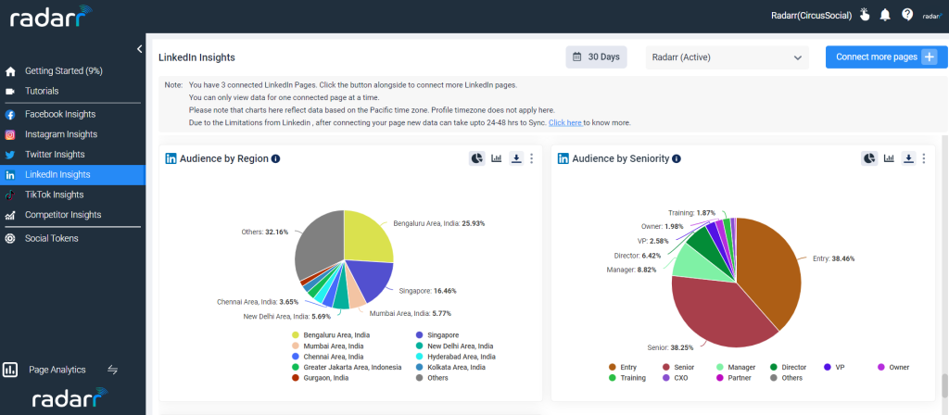Click the page vertical scrollbar thumb

pyautogui.click(x=944, y=385)
